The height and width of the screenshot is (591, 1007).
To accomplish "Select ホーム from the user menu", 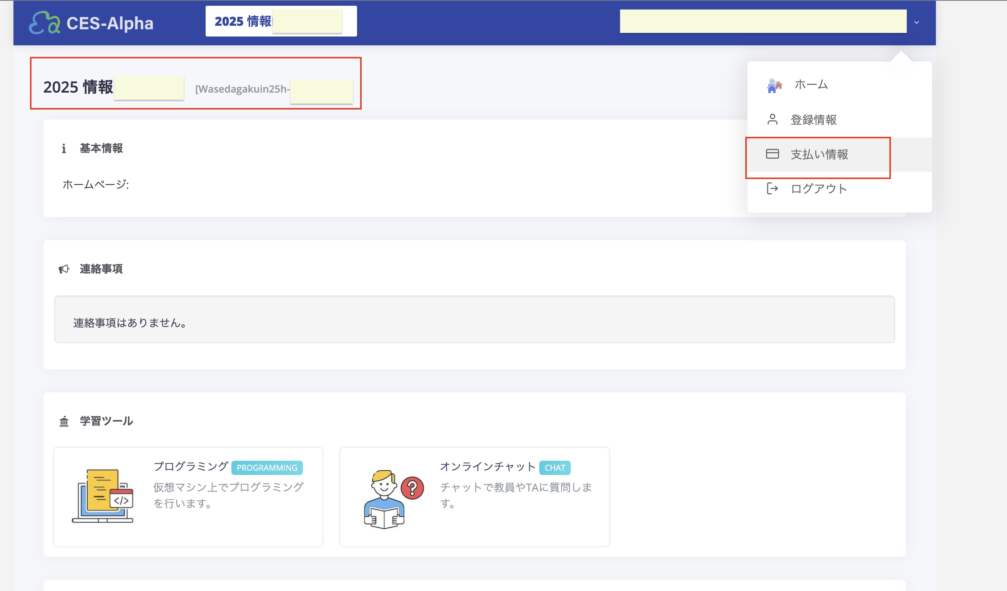I will click(811, 85).
